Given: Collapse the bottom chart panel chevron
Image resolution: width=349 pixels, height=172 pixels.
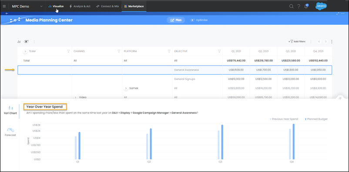Looking at the screenshot, I should (x=340, y=98).
